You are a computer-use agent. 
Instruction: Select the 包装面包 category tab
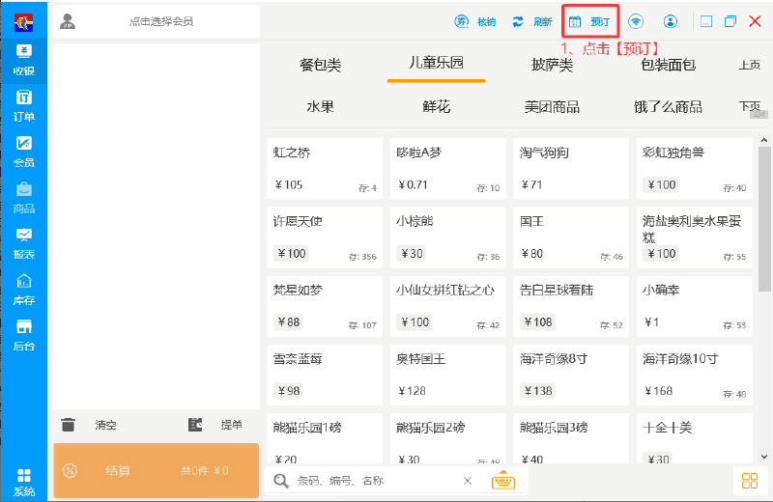[x=668, y=65]
